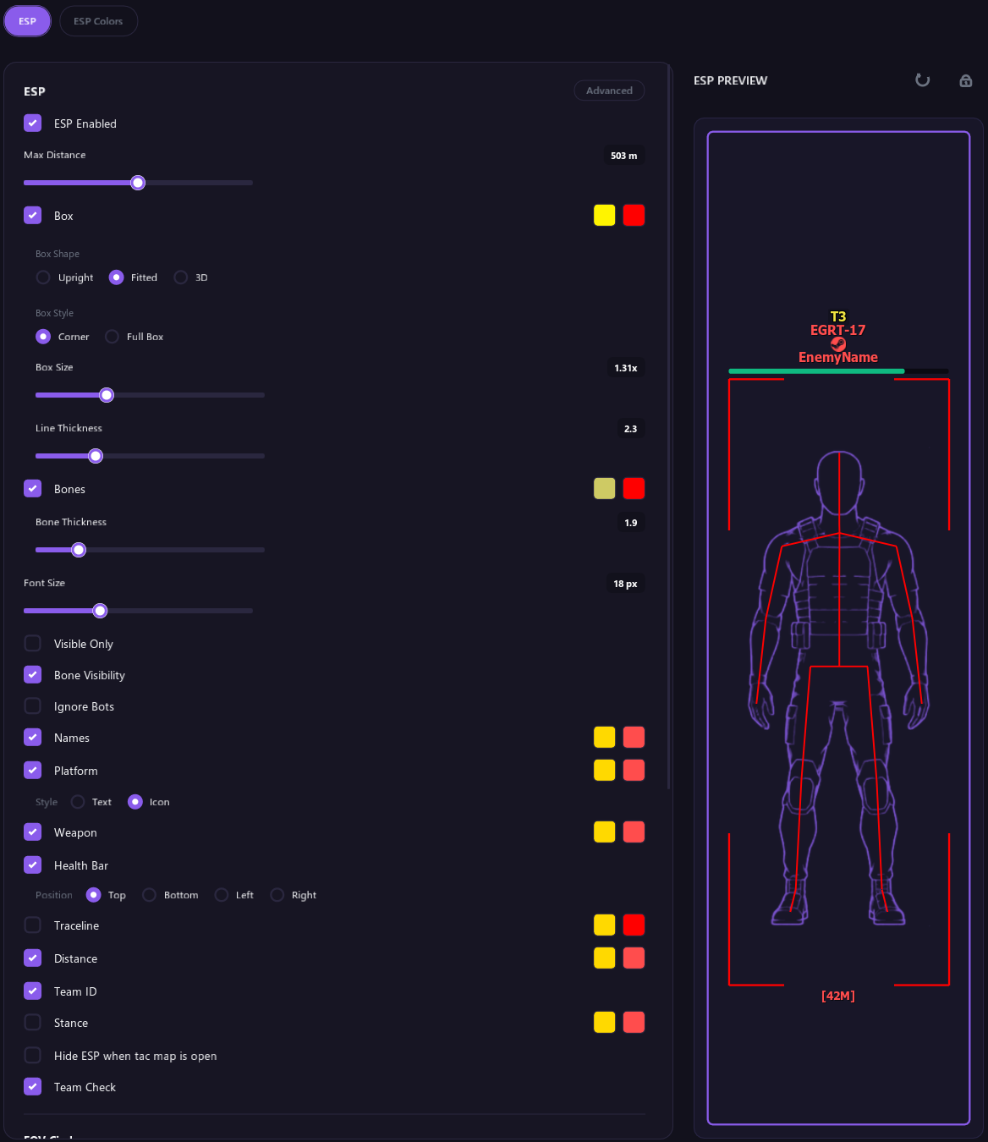This screenshot has height=1142, width=988.
Task: Open the Traceline red color swatch
Action: (x=634, y=925)
